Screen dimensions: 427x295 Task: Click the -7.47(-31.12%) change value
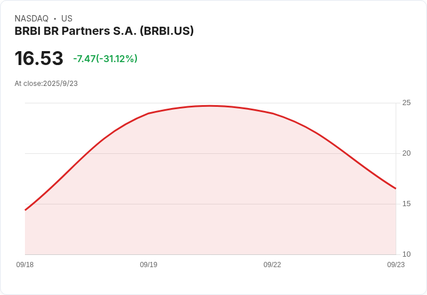(x=105, y=59)
